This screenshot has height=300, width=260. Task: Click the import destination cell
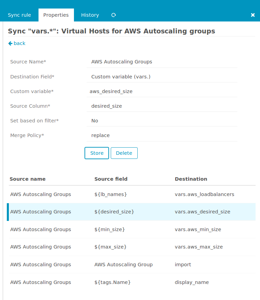click(183, 265)
